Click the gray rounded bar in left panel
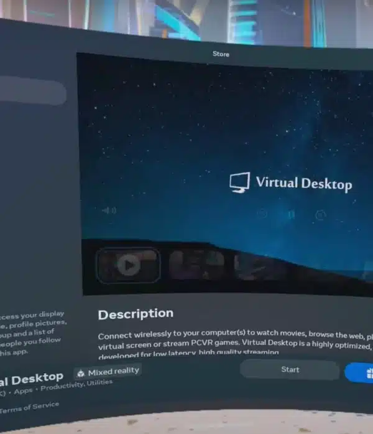 [x=32, y=90]
